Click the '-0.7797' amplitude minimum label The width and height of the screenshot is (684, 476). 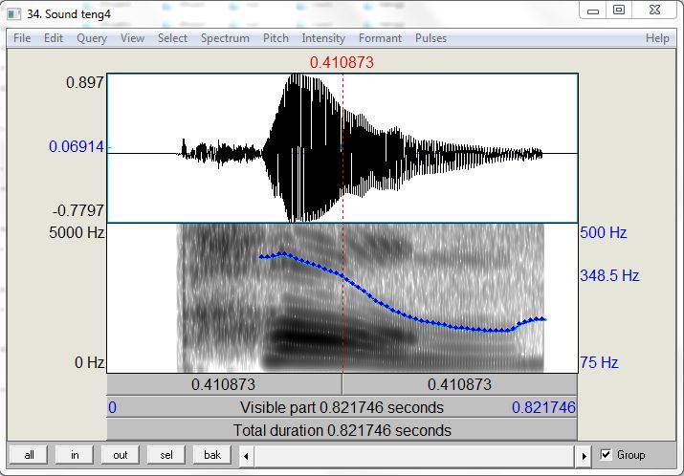coord(78,210)
